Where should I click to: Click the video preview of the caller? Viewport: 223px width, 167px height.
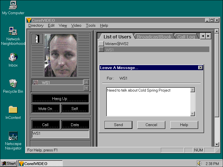click(x=60, y=55)
